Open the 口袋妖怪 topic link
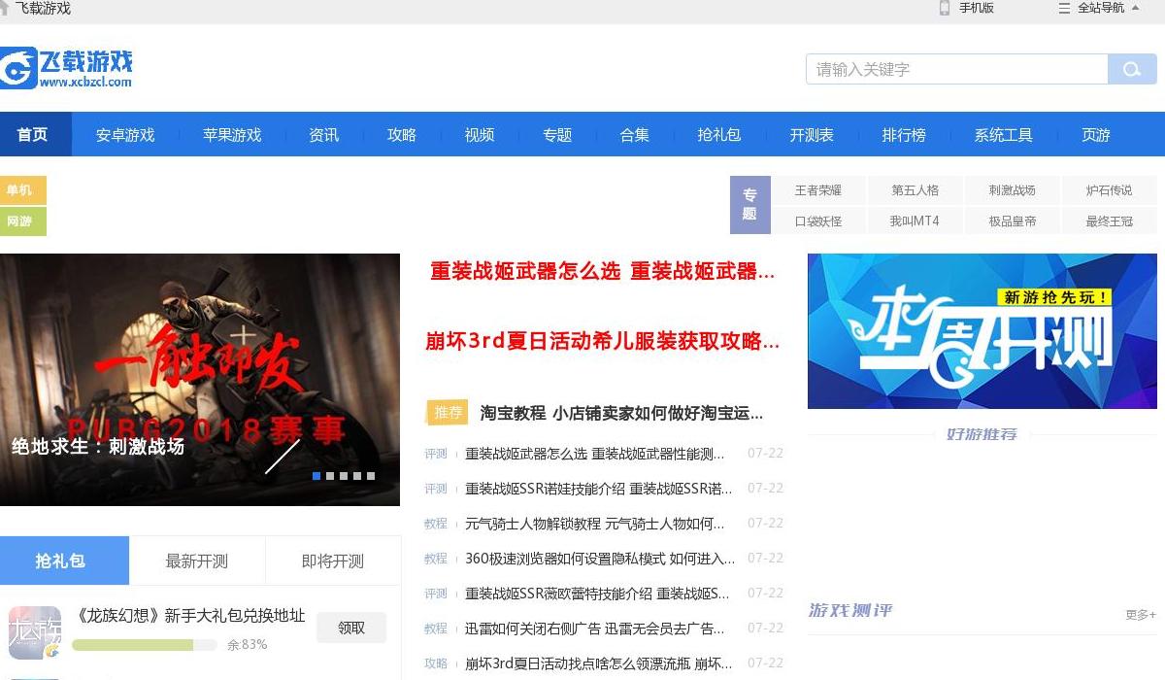The height and width of the screenshot is (680, 1165). [817, 221]
